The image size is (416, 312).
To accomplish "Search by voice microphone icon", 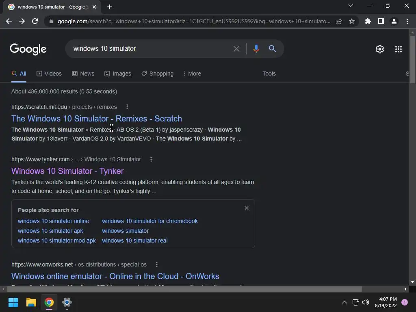I will coord(256,49).
